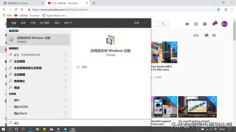
Task: Click YouTube create video camera icon
Action: (x=187, y=24)
